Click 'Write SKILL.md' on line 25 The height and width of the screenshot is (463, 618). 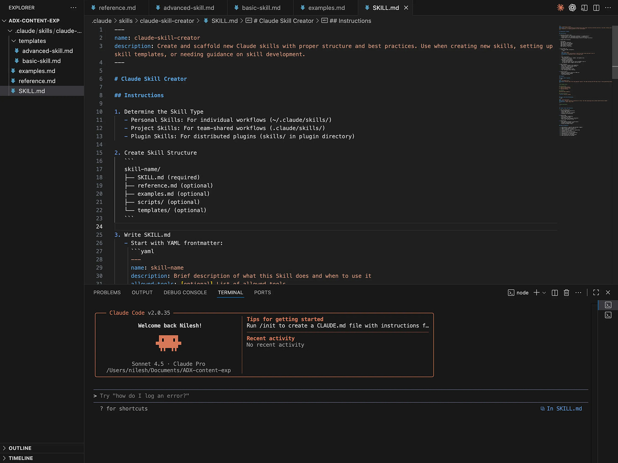click(147, 235)
